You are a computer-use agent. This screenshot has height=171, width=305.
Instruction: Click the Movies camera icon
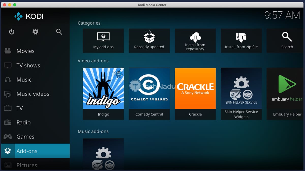8,51
